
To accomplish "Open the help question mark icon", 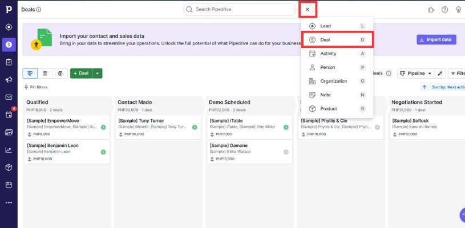I will (444, 10).
